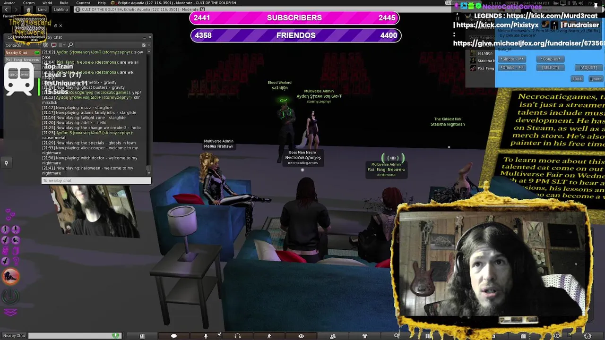Toggle the voice lock checkbox near microphone
Screen dimensions: 605x340
click(x=219, y=334)
